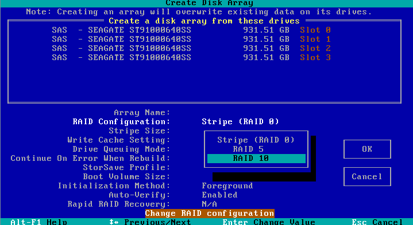Click the Previous/Next arrows hint

point(150,222)
